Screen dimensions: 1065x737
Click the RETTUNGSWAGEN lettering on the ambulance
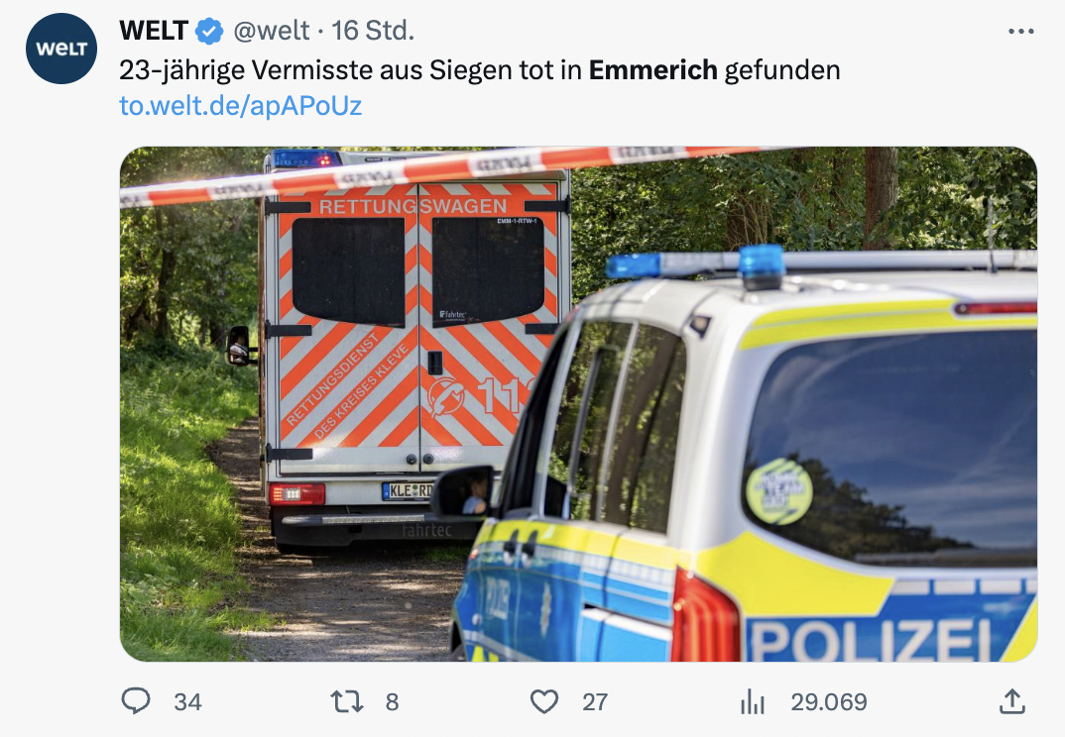coord(413,206)
